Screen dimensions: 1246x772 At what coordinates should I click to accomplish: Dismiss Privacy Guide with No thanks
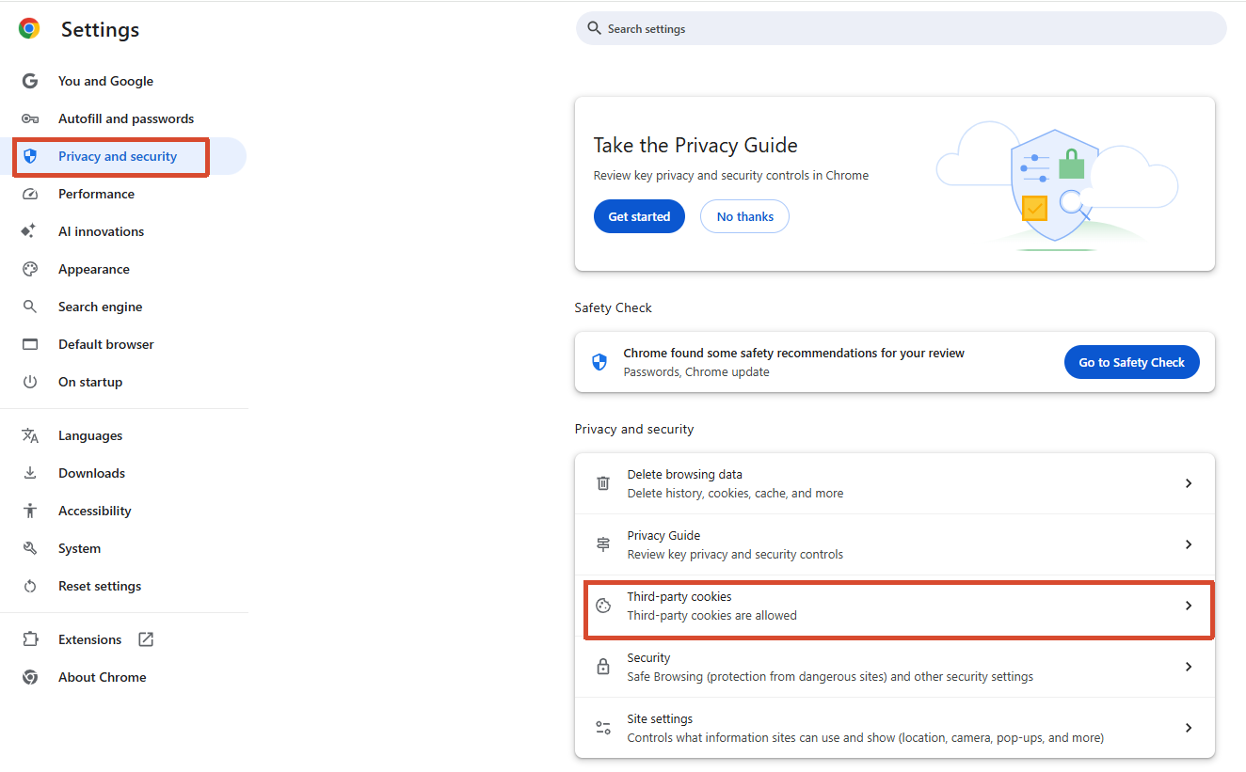(744, 216)
